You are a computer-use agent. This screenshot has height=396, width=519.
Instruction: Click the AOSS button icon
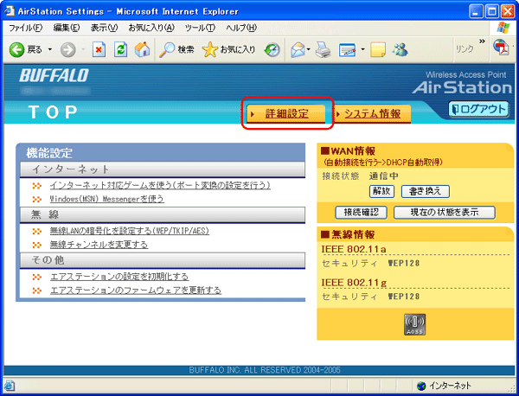[414, 324]
